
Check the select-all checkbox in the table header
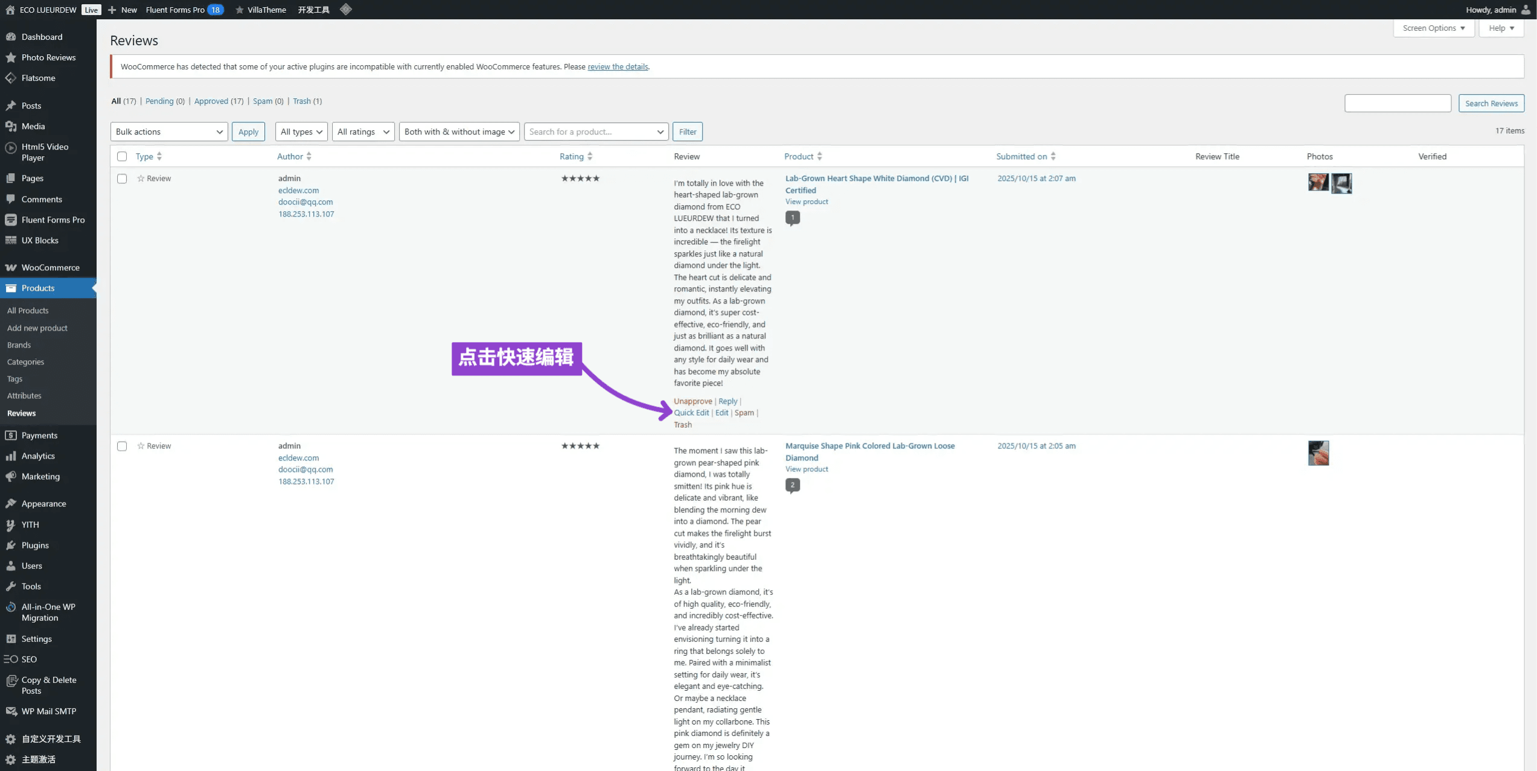[x=122, y=156]
